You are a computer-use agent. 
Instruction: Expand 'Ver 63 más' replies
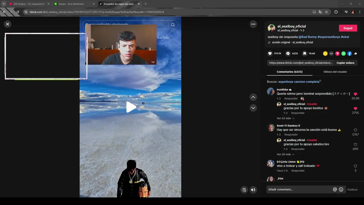(x=285, y=118)
